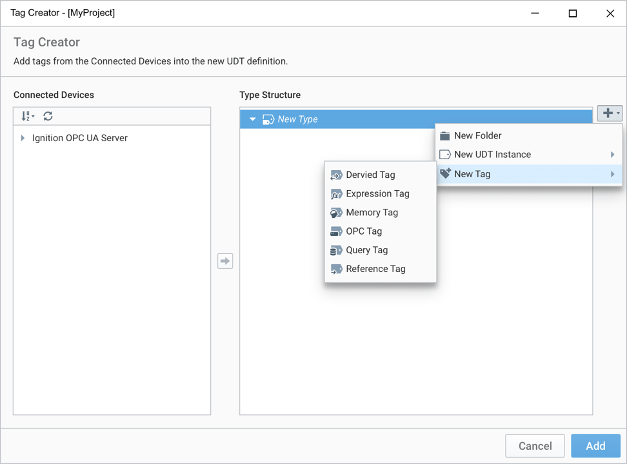The image size is (627, 464).
Task: Click the Expression Tag fx icon
Action: (336, 194)
